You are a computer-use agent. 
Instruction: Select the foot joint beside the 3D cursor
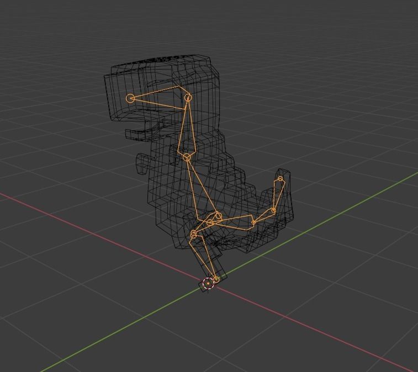coord(216,279)
